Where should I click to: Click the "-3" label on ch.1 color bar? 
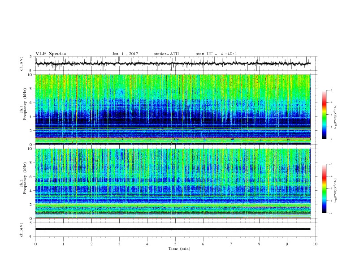click(330, 90)
